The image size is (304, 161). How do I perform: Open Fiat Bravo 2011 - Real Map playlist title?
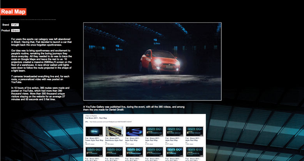click(96, 118)
